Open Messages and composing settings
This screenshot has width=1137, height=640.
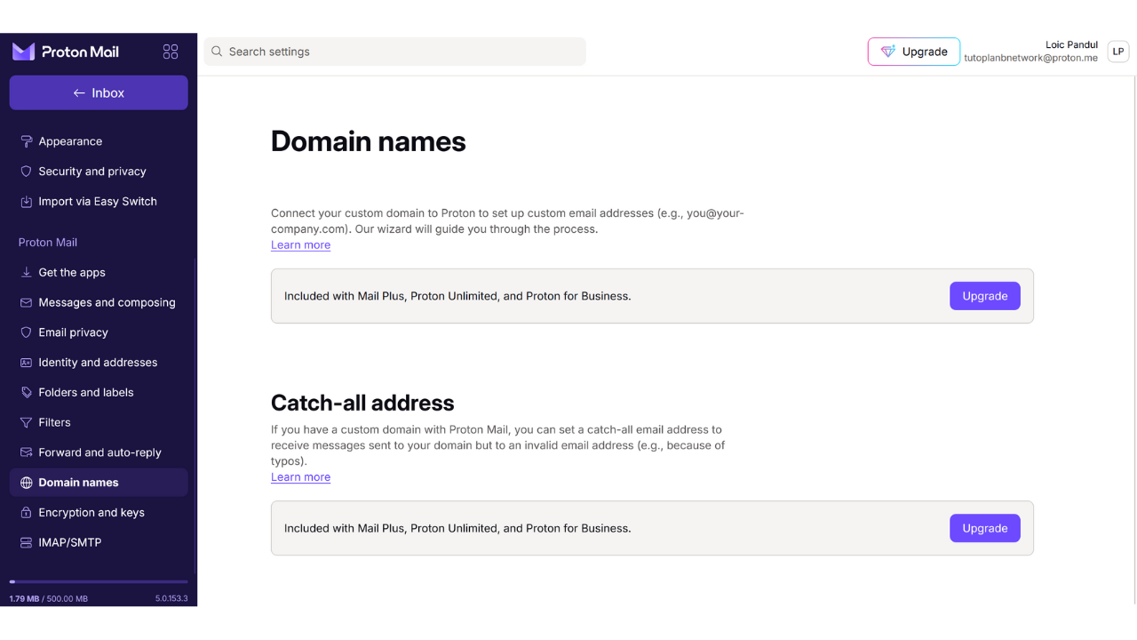pos(107,302)
